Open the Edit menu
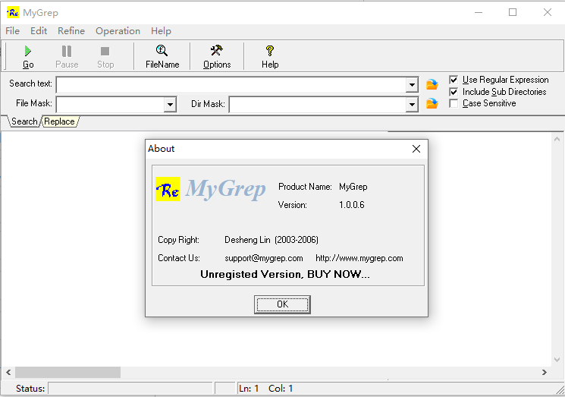Viewport: 565px width, 397px height. pyautogui.click(x=39, y=31)
